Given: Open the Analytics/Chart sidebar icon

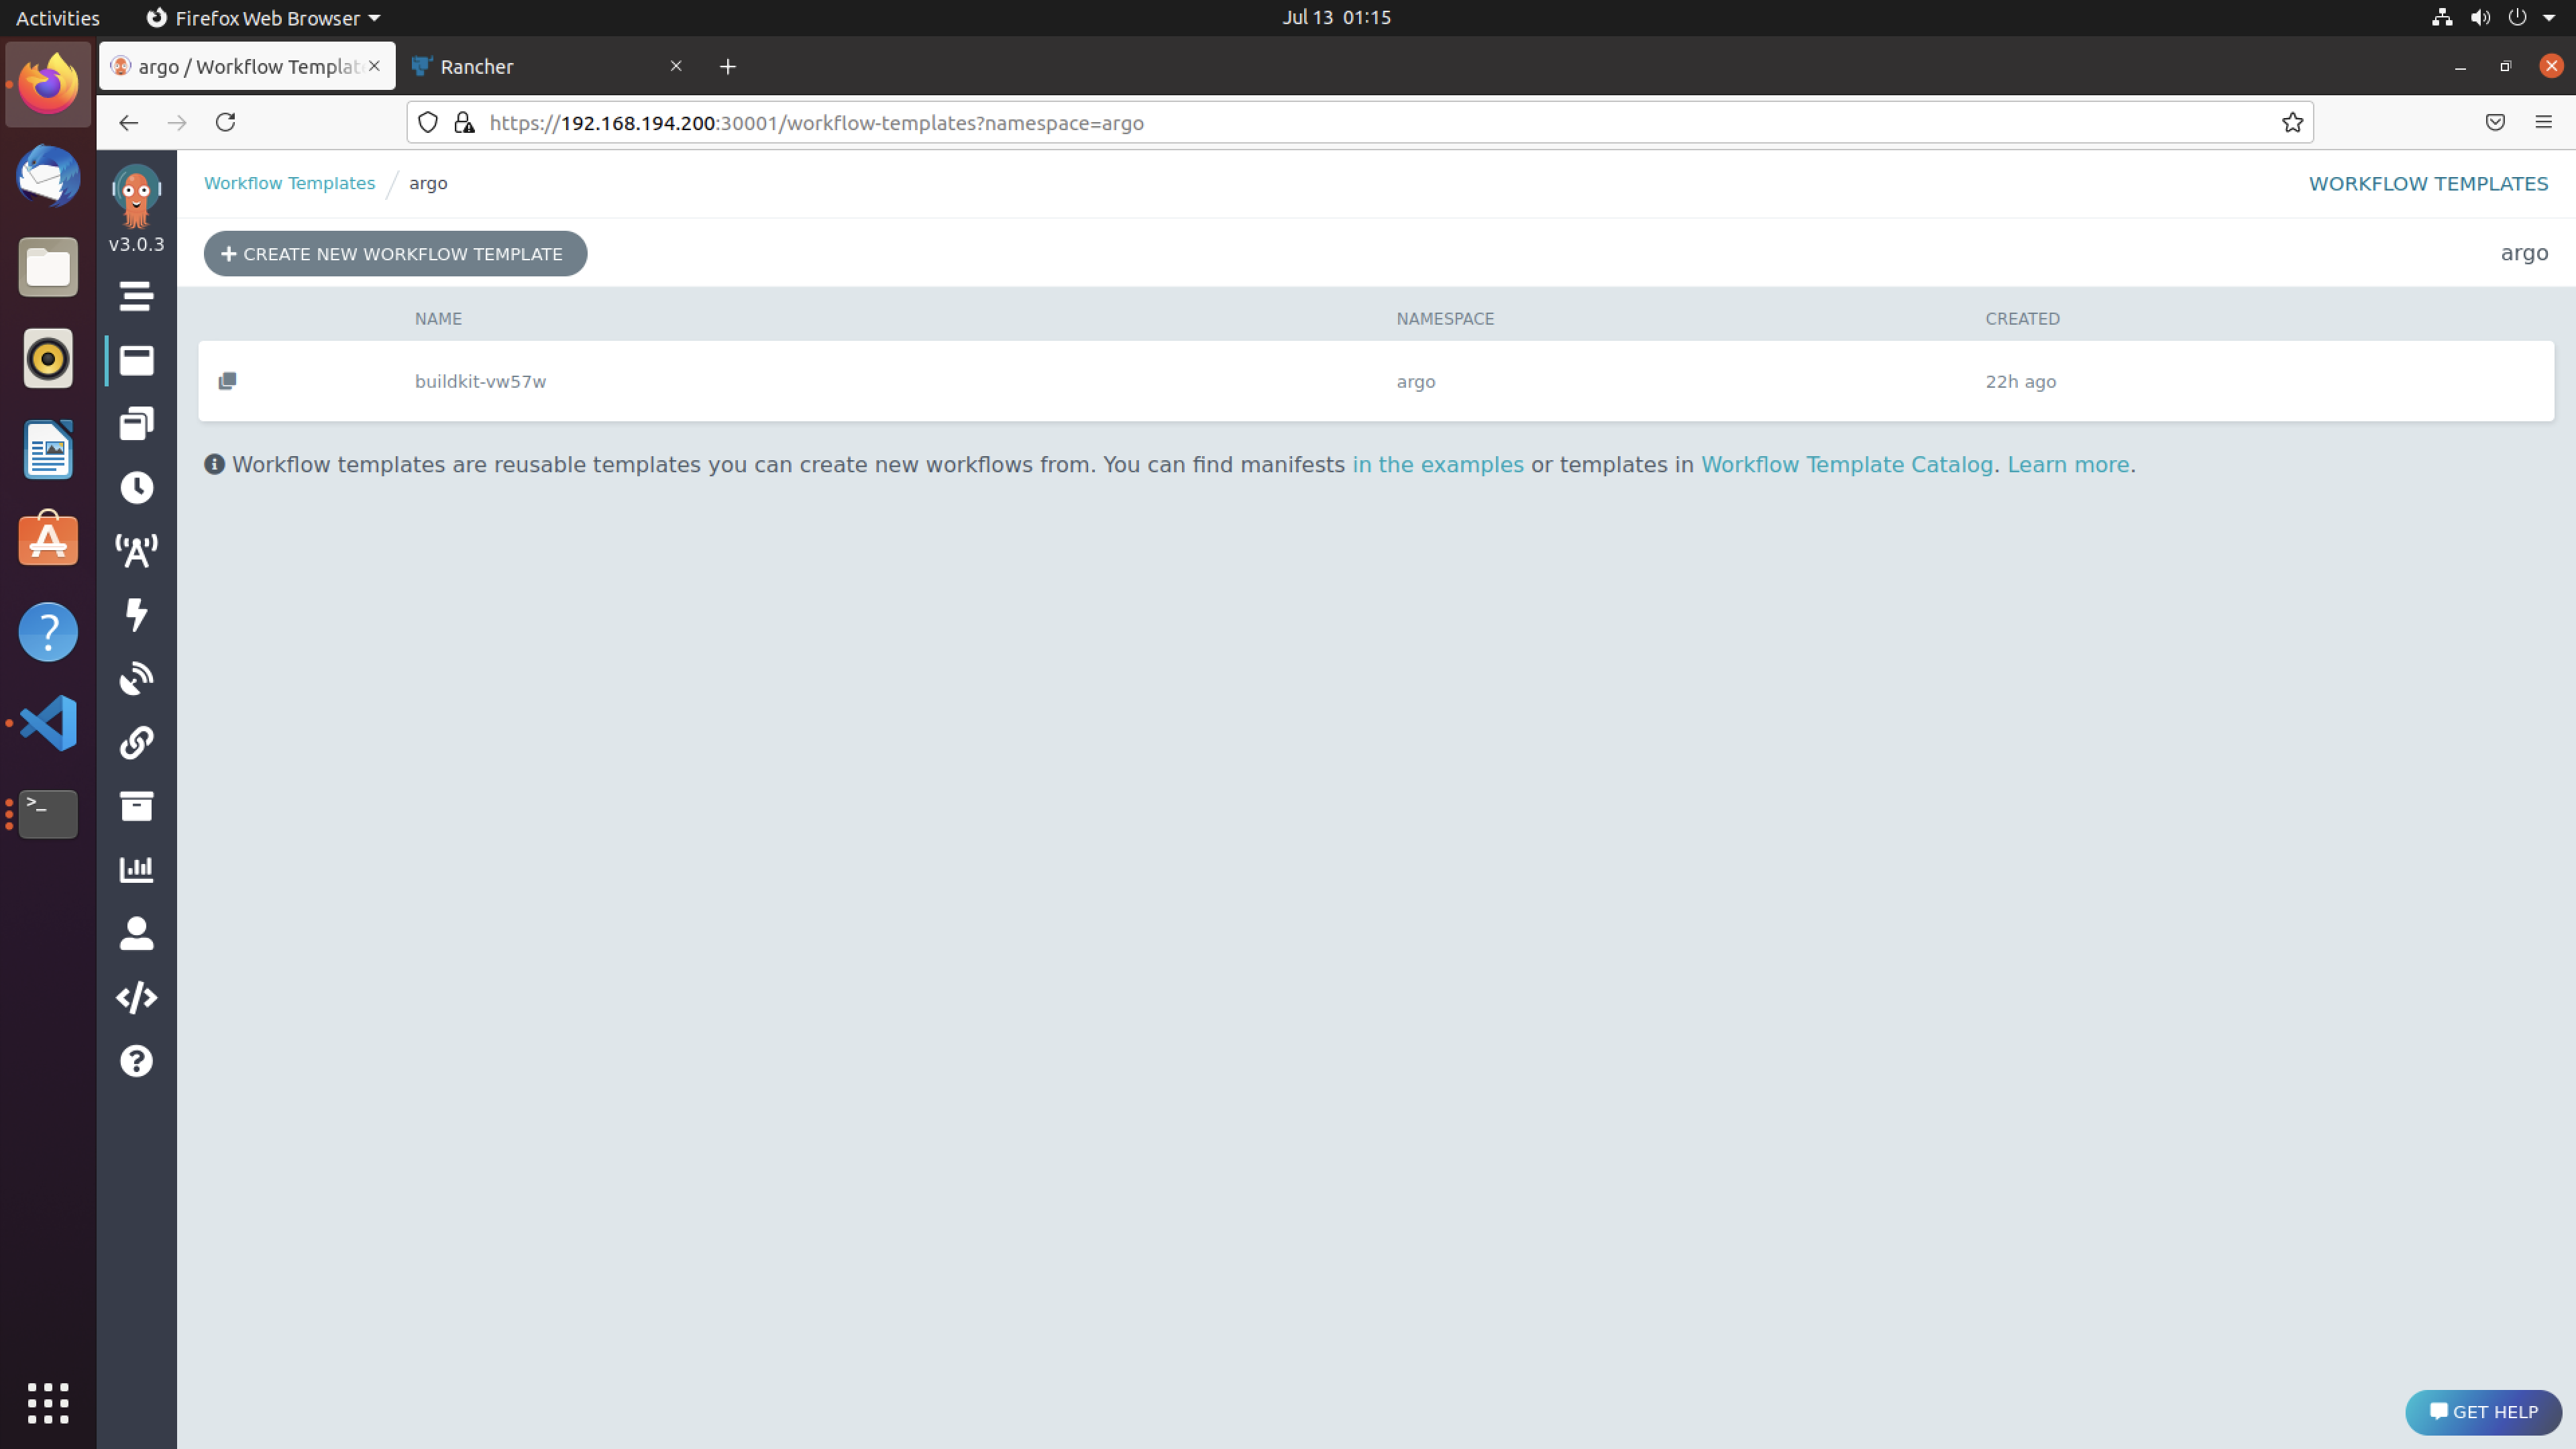Looking at the screenshot, I should coord(136,869).
